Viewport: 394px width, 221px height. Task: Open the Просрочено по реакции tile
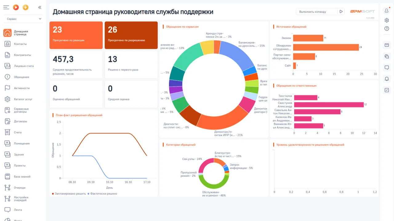pos(76,35)
